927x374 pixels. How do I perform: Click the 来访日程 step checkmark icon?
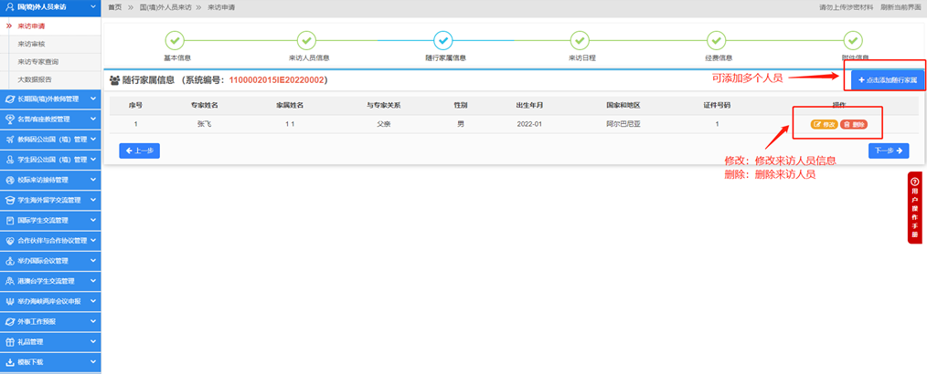[579, 40]
